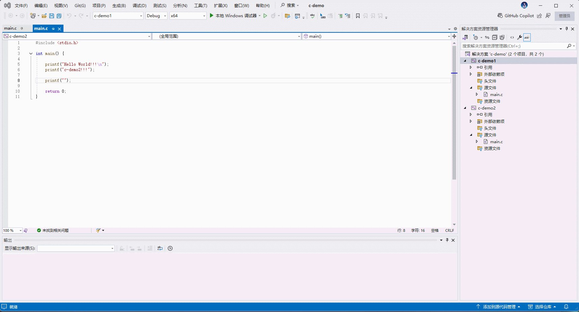Open the 生成(B) Build menu
This screenshot has width=579, height=312.
click(119, 6)
